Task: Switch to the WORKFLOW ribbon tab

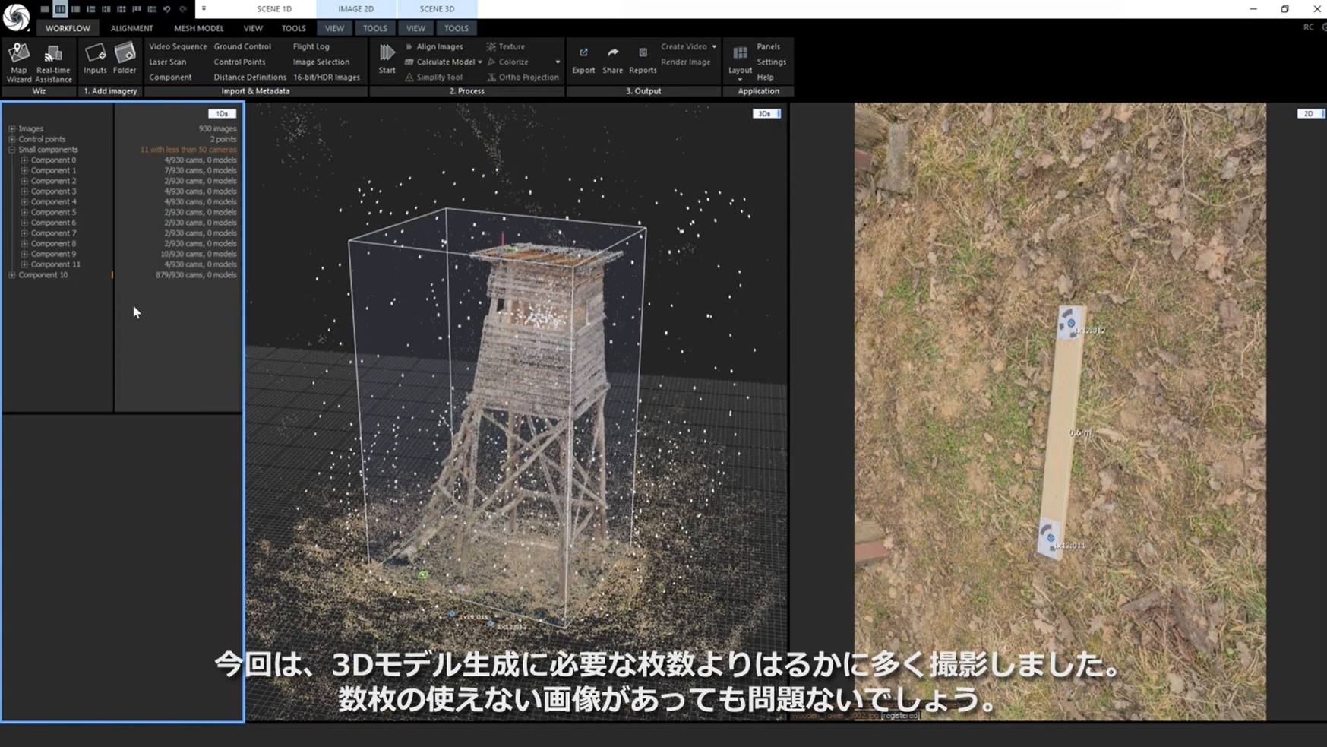Action: tap(68, 28)
